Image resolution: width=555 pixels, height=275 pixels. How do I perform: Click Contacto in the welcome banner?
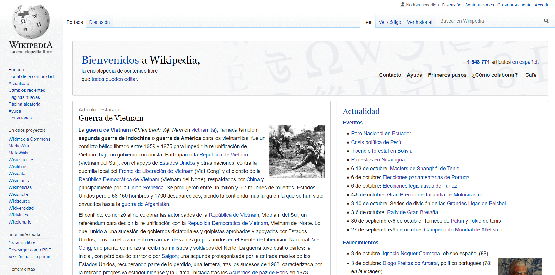coord(390,75)
